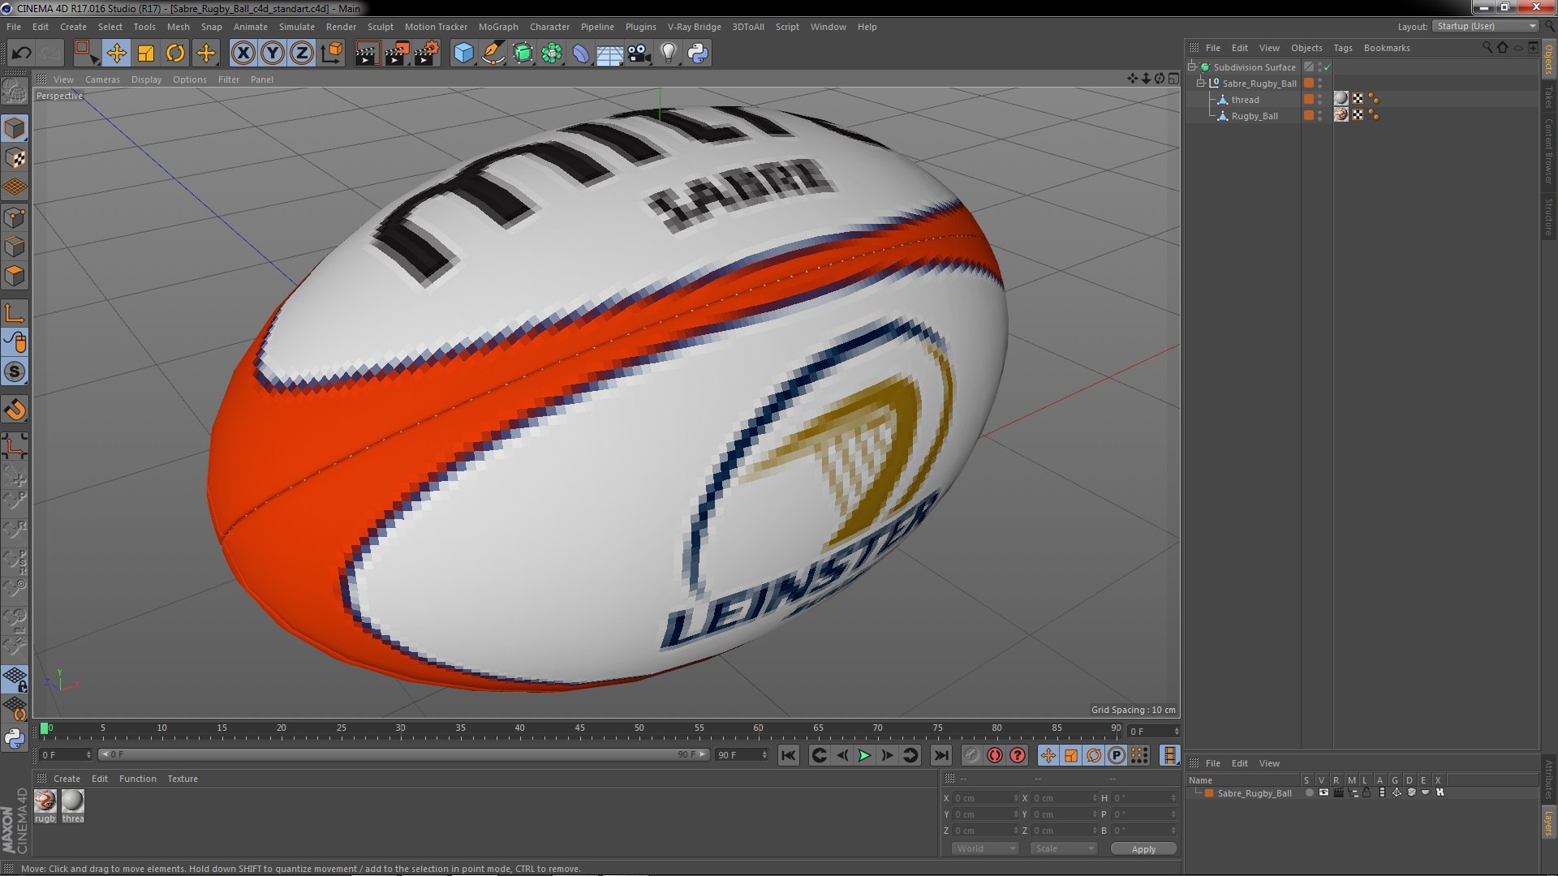This screenshot has width=1558, height=876.
Task: Open the viewport Display menu
Action: pos(146,79)
